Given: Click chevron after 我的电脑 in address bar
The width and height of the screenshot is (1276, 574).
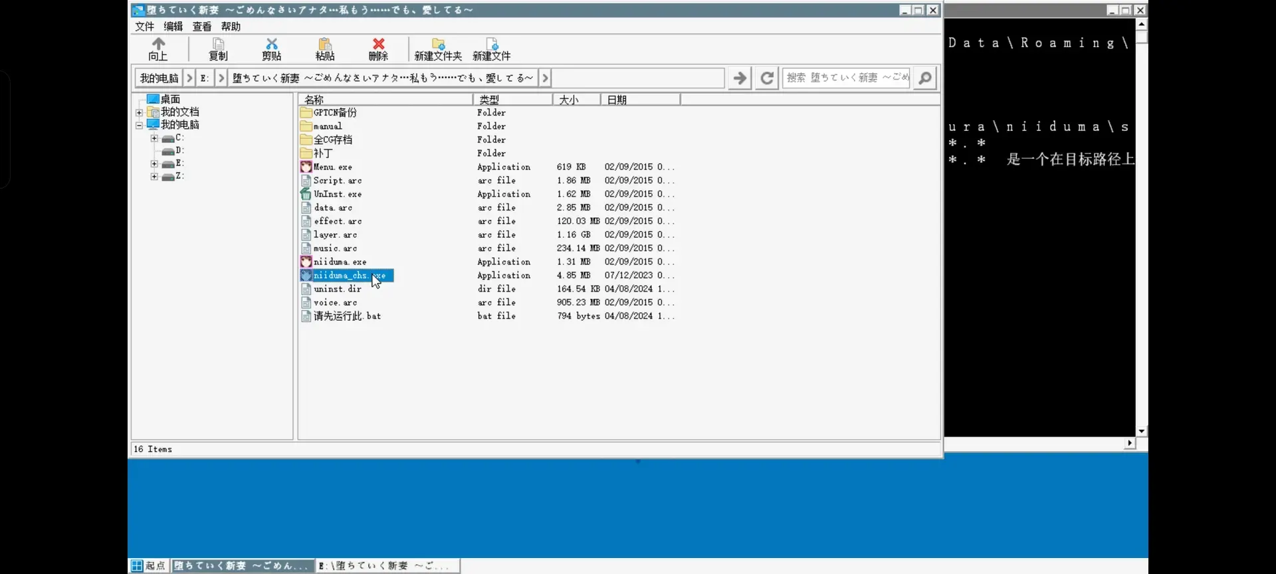Looking at the screenshot, I should (189, 78).
